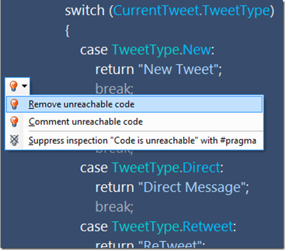Viewport: 285px width, 250px height.
Task: Click the TweetType property after CurrentTweet
Action: click(x=236, y=11)
